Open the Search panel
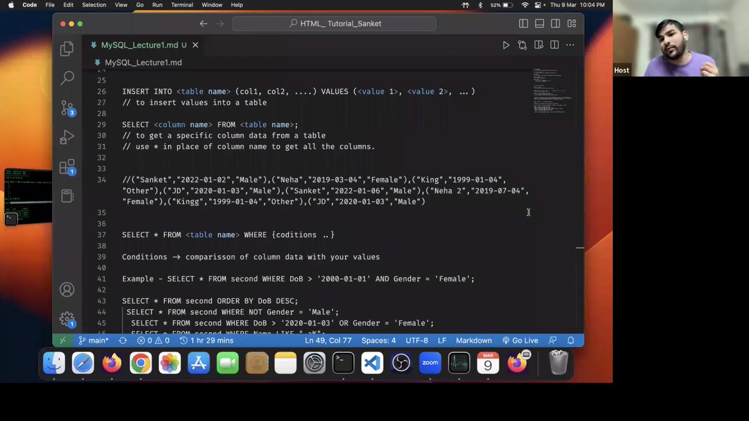Image resolution: width=749 pixels, height=421 pixels. point(67,79)
